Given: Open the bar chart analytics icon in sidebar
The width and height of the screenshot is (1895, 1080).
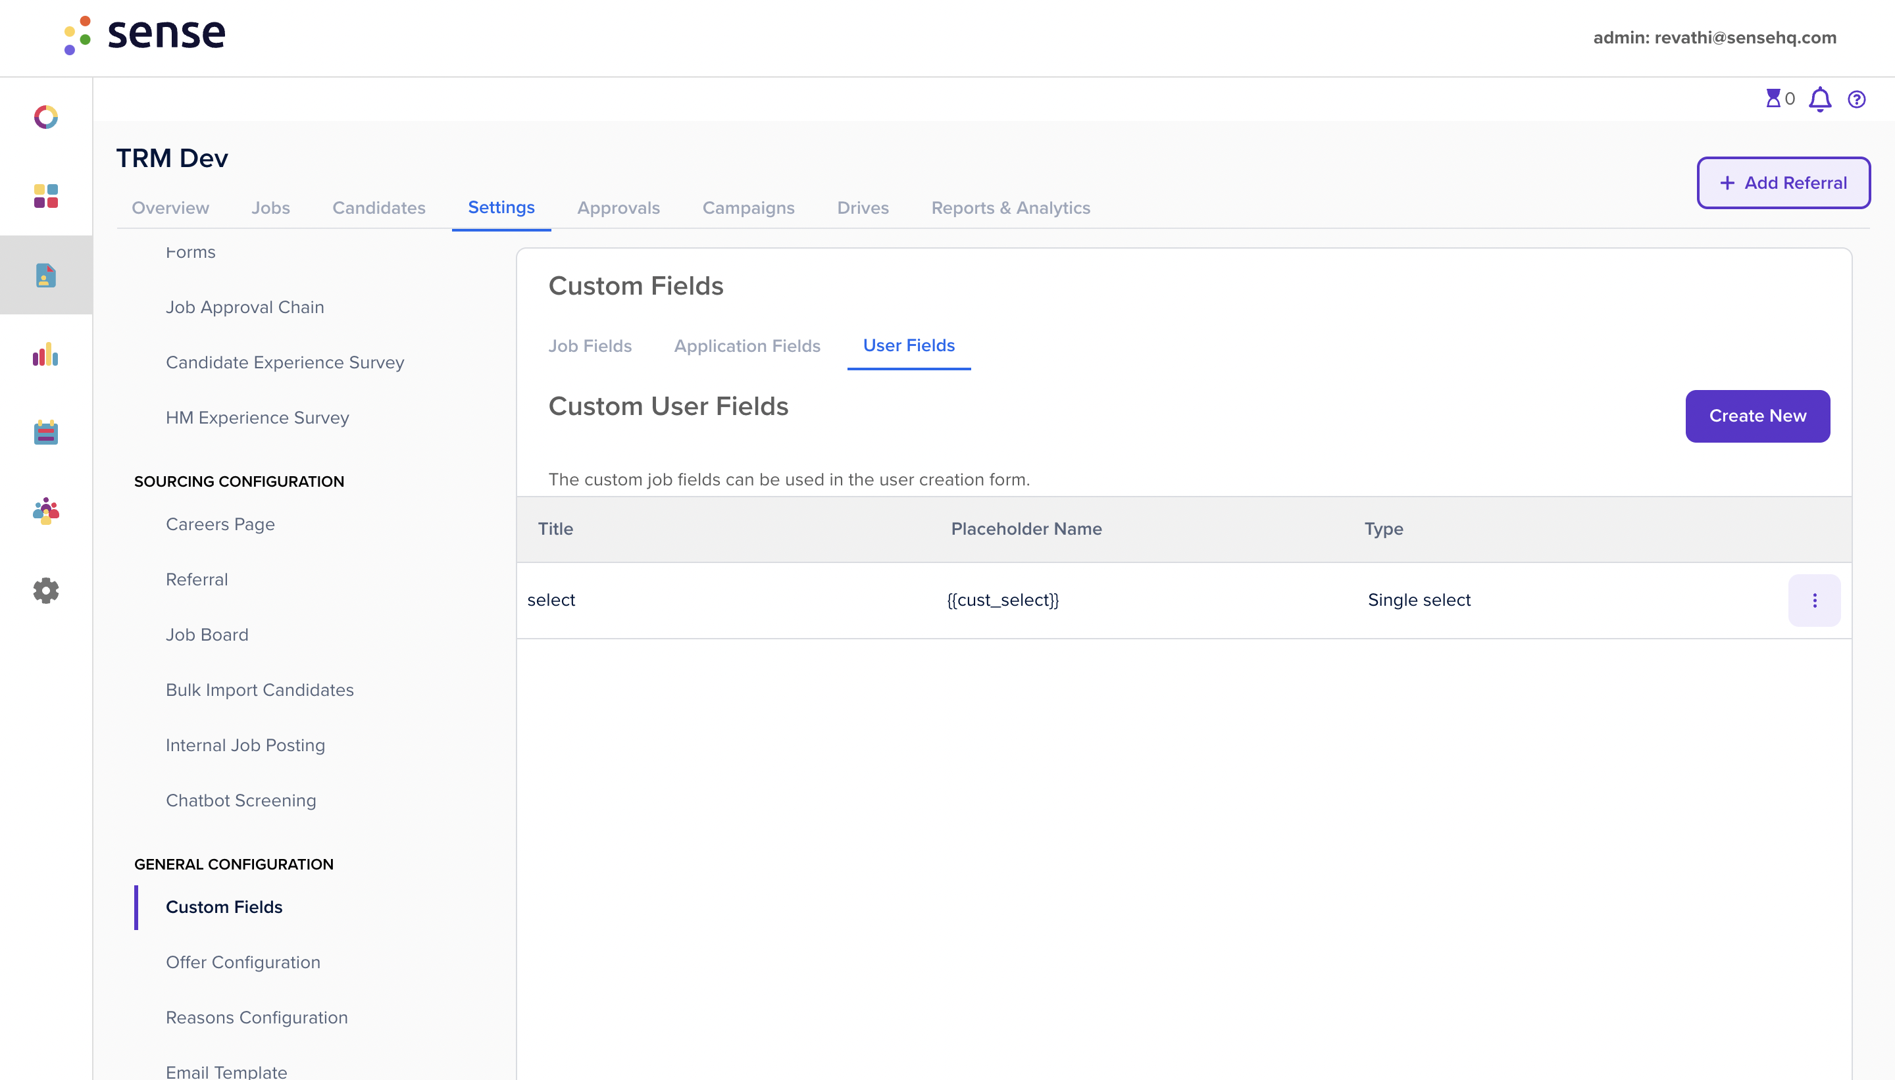Looking at the screenshot, I should (46, 355).
